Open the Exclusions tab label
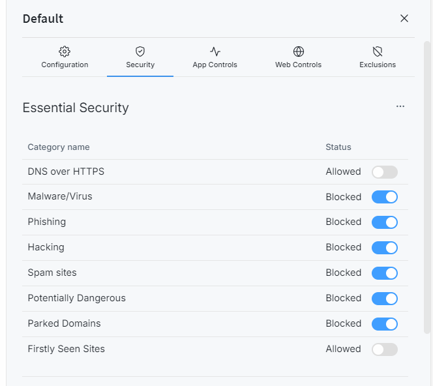This screenshot has height=386, width=433. 378,65
